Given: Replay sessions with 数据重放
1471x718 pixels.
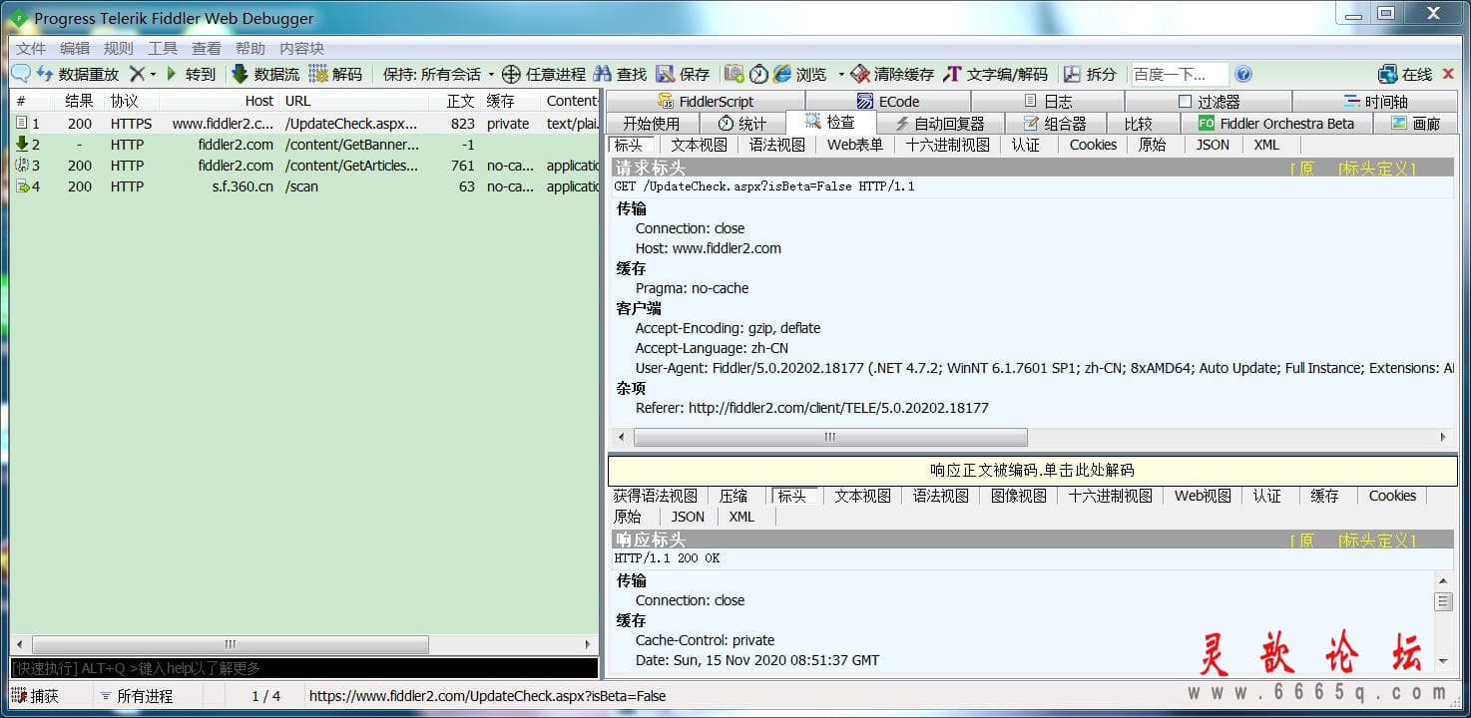Looking at the screenshot, I should (x=78, y=74).
